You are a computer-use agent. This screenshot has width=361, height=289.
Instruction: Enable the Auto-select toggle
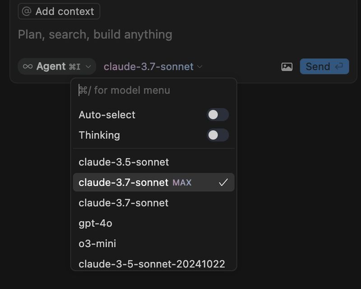[218, 115]
